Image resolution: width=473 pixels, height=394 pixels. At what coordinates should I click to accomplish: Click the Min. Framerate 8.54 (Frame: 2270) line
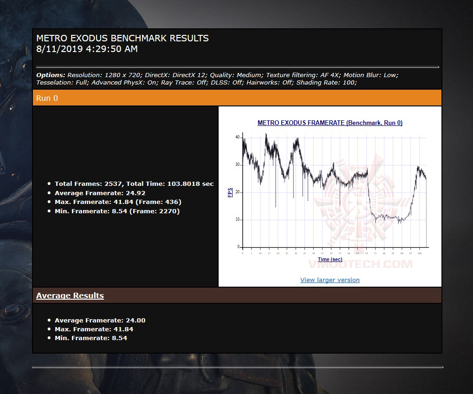click(117, 211)
